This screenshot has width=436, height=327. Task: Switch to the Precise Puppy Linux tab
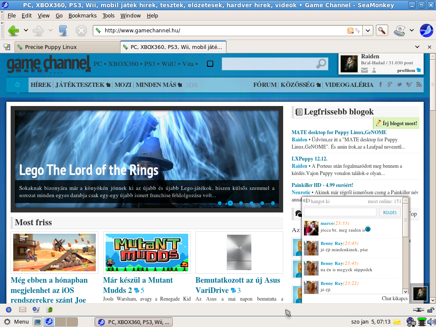coord(67,47)
